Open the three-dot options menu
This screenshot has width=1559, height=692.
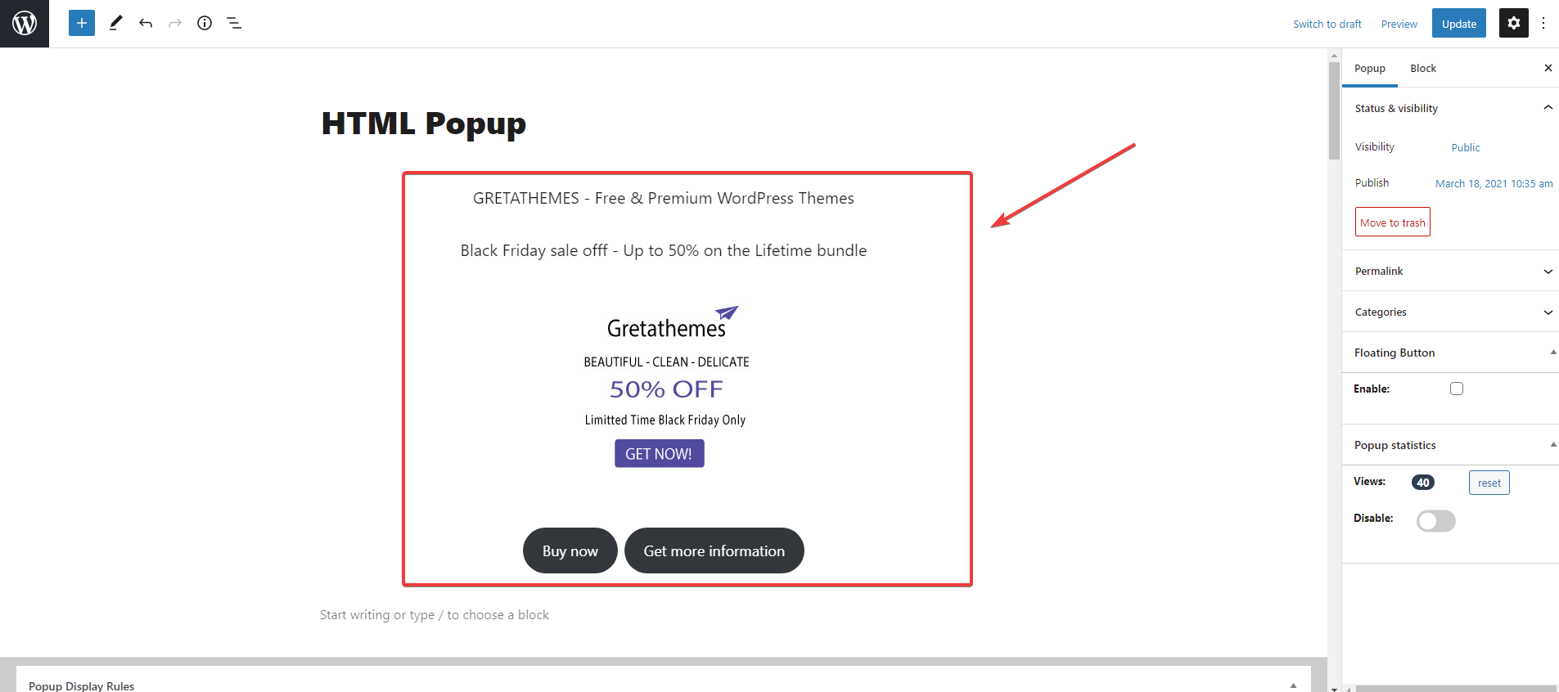point(1543,23)
